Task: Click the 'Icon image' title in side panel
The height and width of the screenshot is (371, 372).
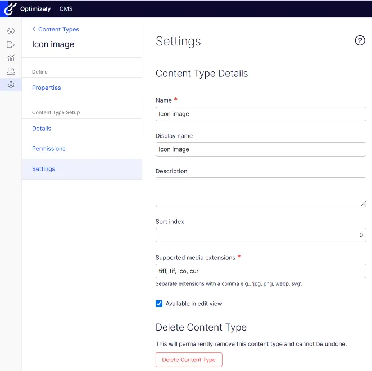Action: pos(53,44)
